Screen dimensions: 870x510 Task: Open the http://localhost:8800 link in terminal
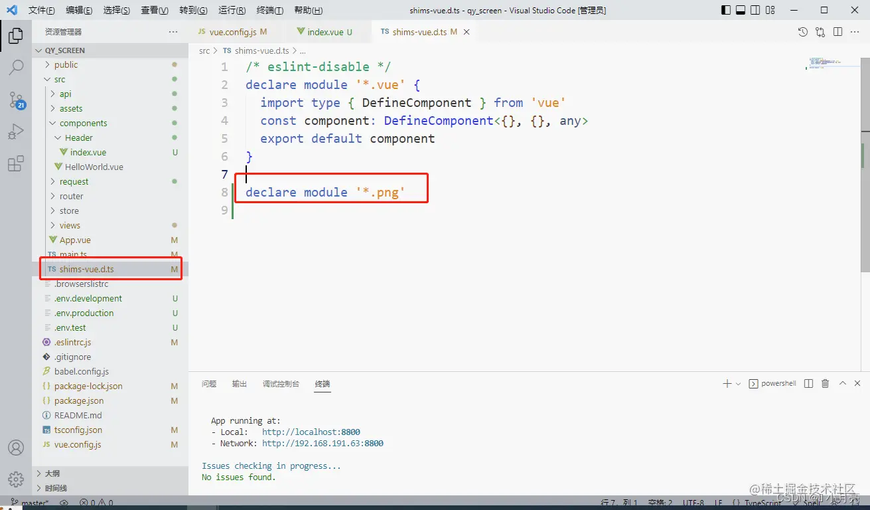tap(311, 432)
